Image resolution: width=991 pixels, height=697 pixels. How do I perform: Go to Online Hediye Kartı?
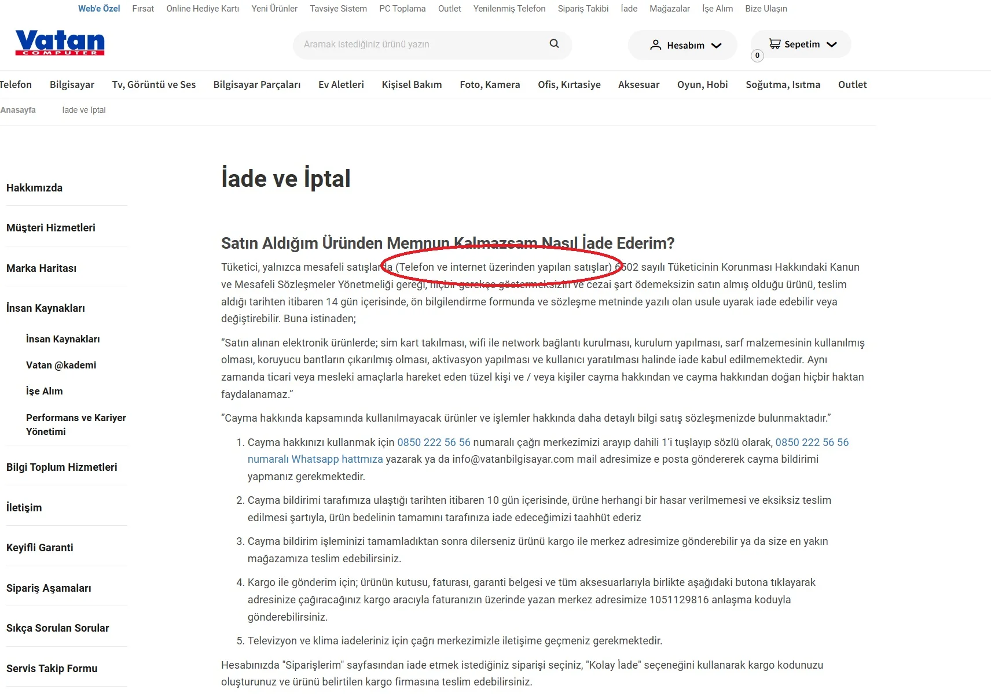pyautogui.click(x=203, y=9)
